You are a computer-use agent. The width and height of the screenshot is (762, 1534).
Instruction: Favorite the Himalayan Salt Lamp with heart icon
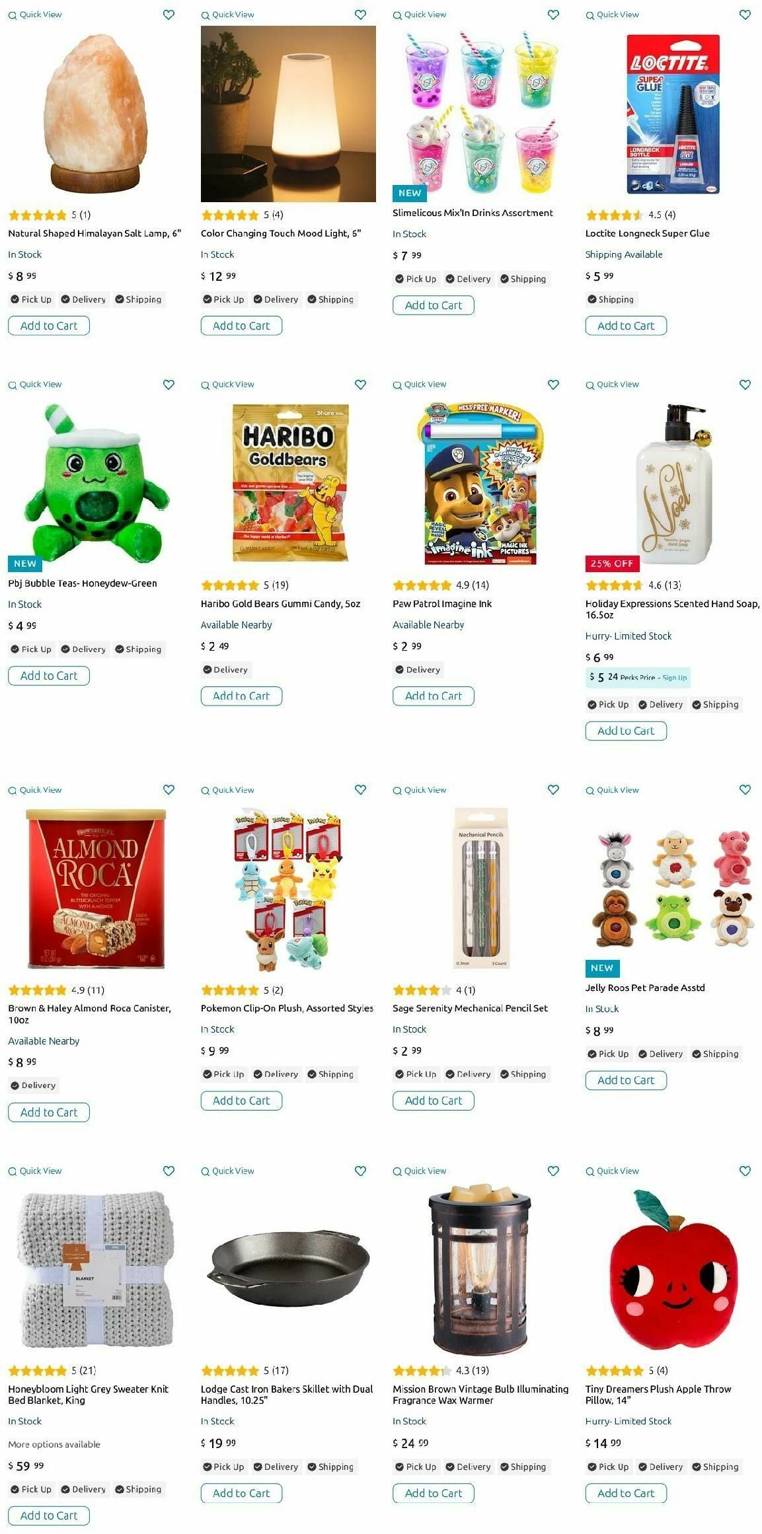coord(169,15)
